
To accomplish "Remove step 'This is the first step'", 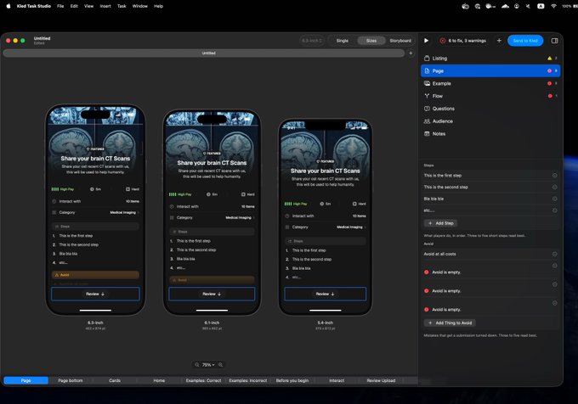I will pyautogui.click(x=554, y=176).
